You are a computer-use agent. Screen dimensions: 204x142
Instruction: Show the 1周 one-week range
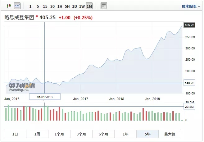click(37, 134)
